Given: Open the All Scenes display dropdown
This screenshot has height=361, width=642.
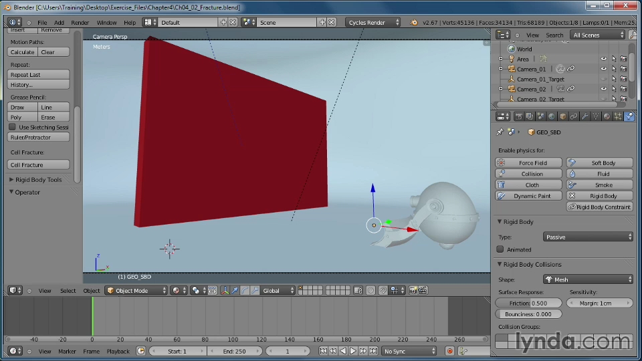Looking at the screenshot, I should (598, 35).
